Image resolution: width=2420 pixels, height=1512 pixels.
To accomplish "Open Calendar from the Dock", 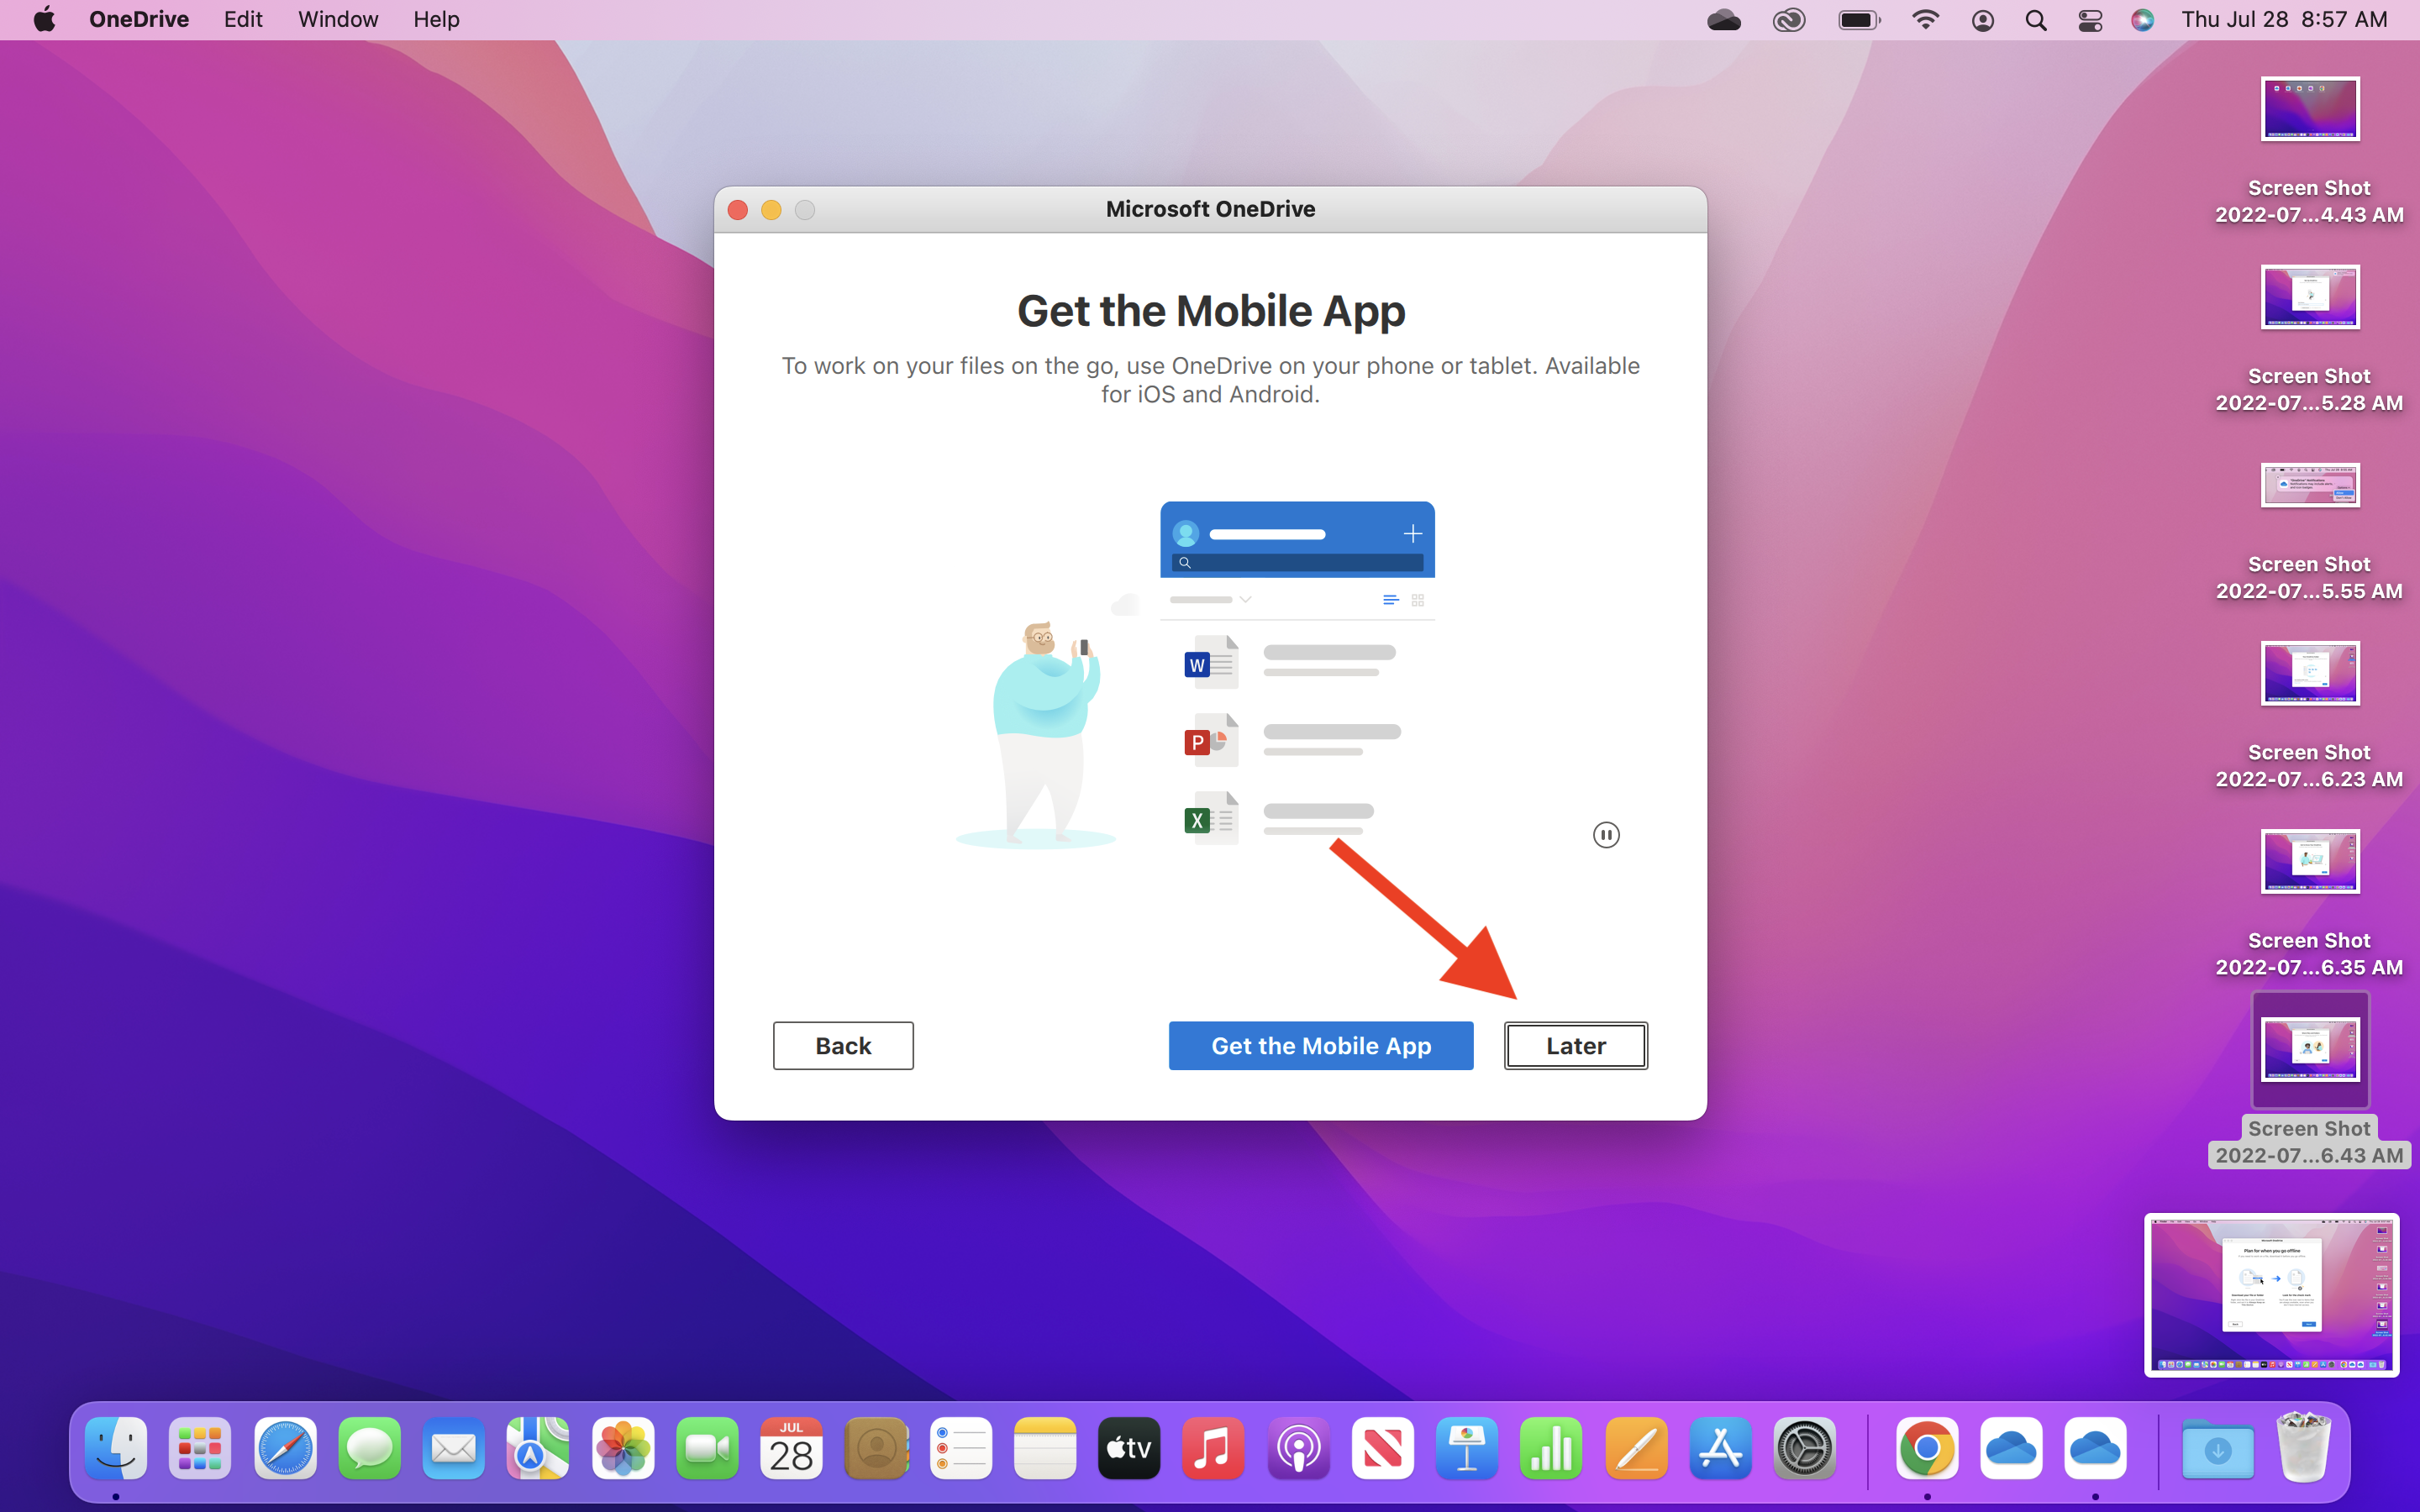I will [x=791, y=1448].
